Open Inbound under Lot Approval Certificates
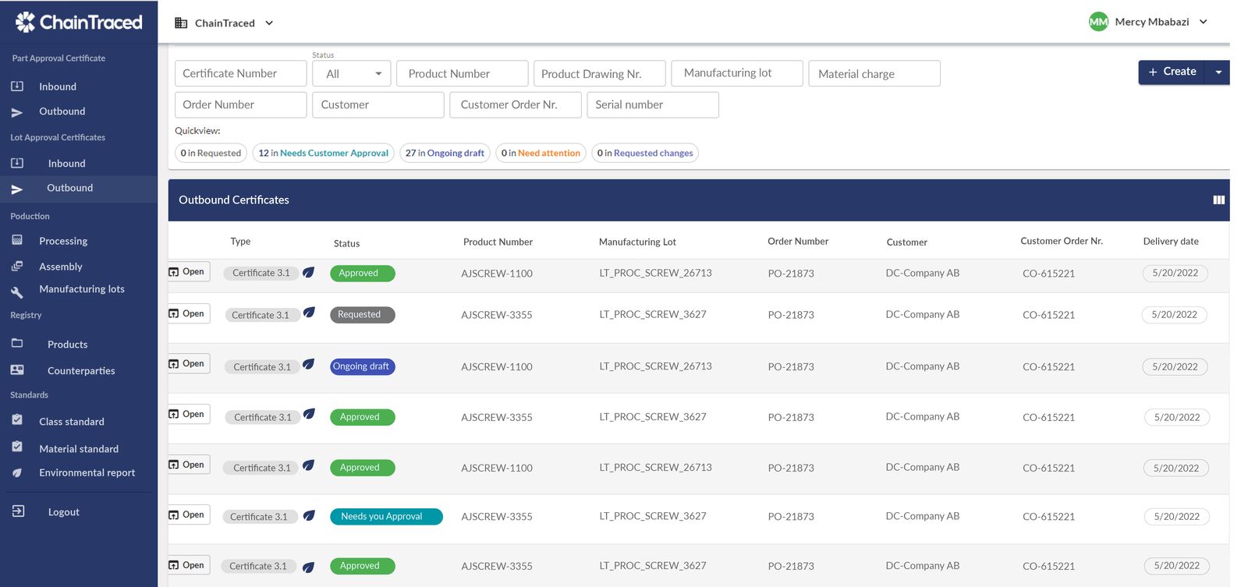1248x587 pixels. (66, 164)
